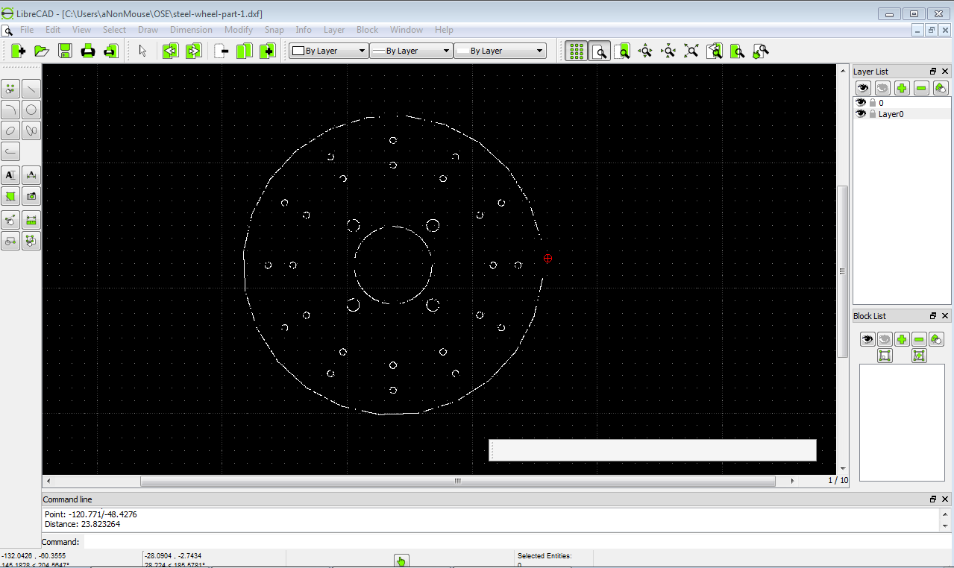Select the Hatch tool
Image resolution: width=954 pixels, height=568 pixels.
[x=10, y=196]
